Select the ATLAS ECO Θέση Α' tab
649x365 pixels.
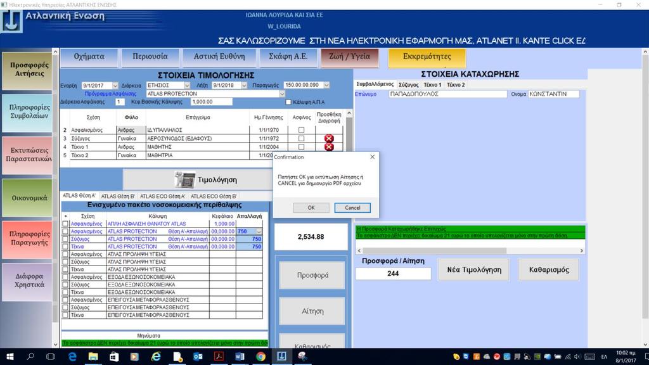click(163, 196)
